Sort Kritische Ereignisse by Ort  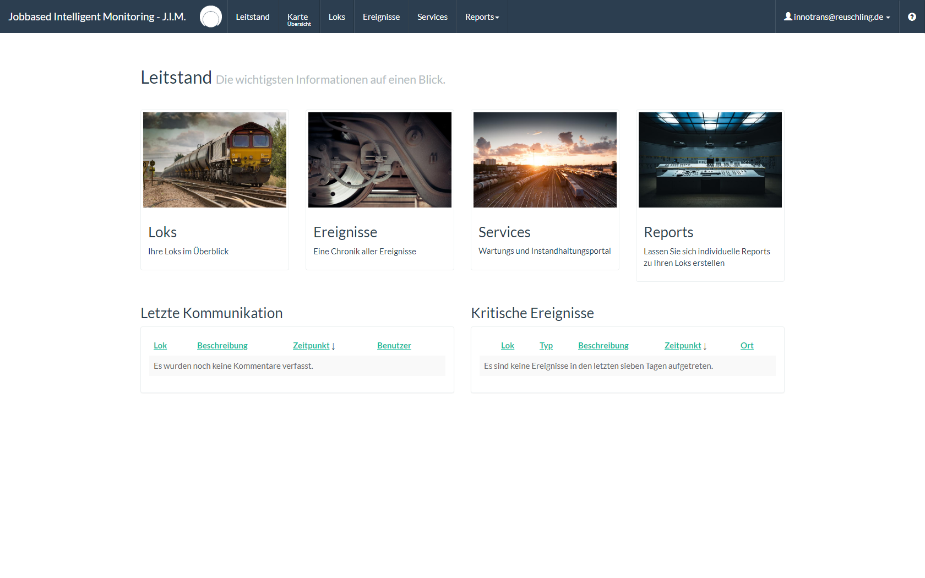point(747,346)
